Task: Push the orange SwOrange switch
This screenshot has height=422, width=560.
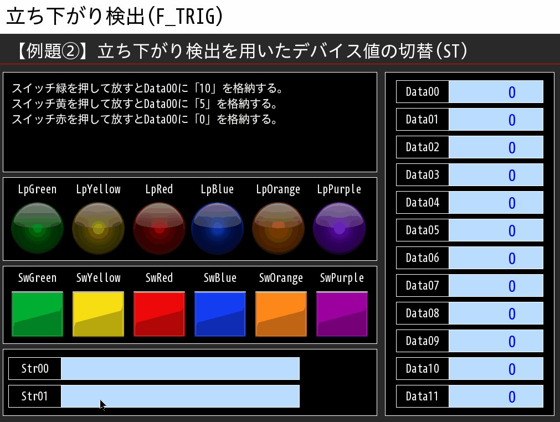Action: coord(281,314)
